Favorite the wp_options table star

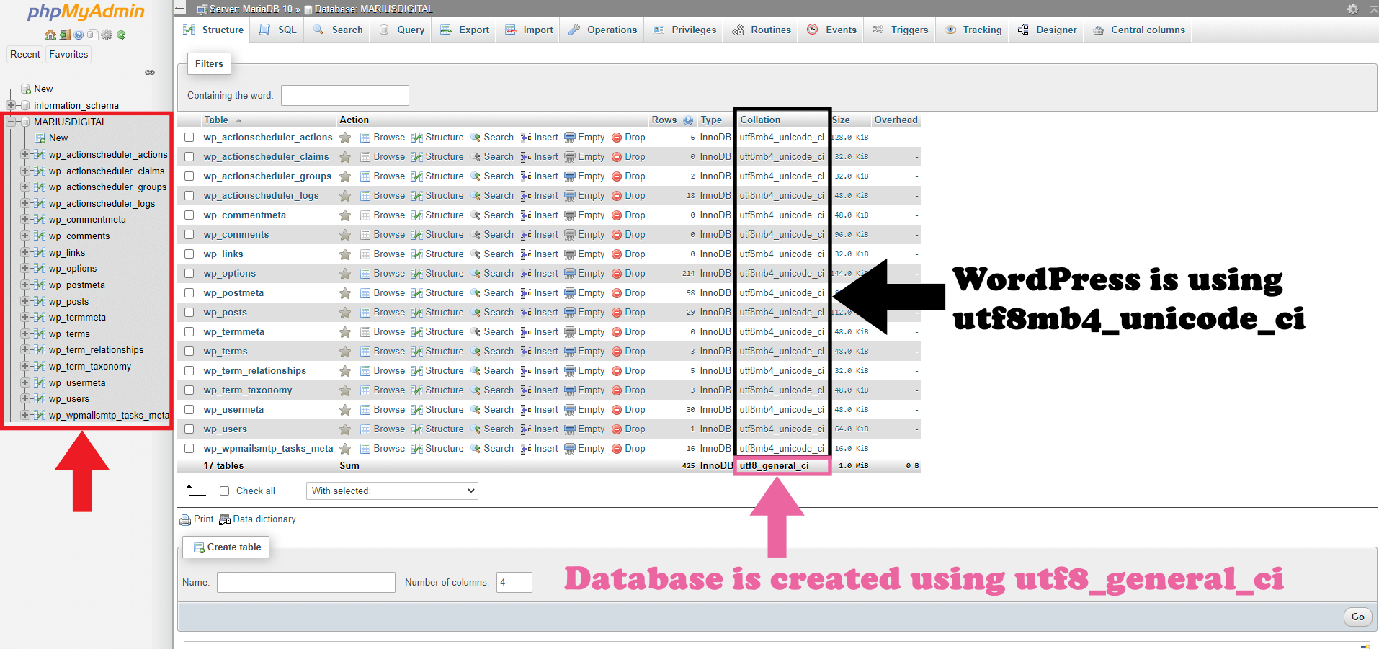point(345,274)
